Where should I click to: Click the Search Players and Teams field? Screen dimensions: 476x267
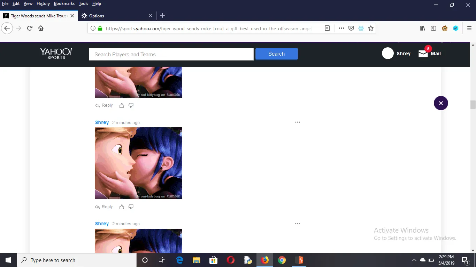[171, 55]
